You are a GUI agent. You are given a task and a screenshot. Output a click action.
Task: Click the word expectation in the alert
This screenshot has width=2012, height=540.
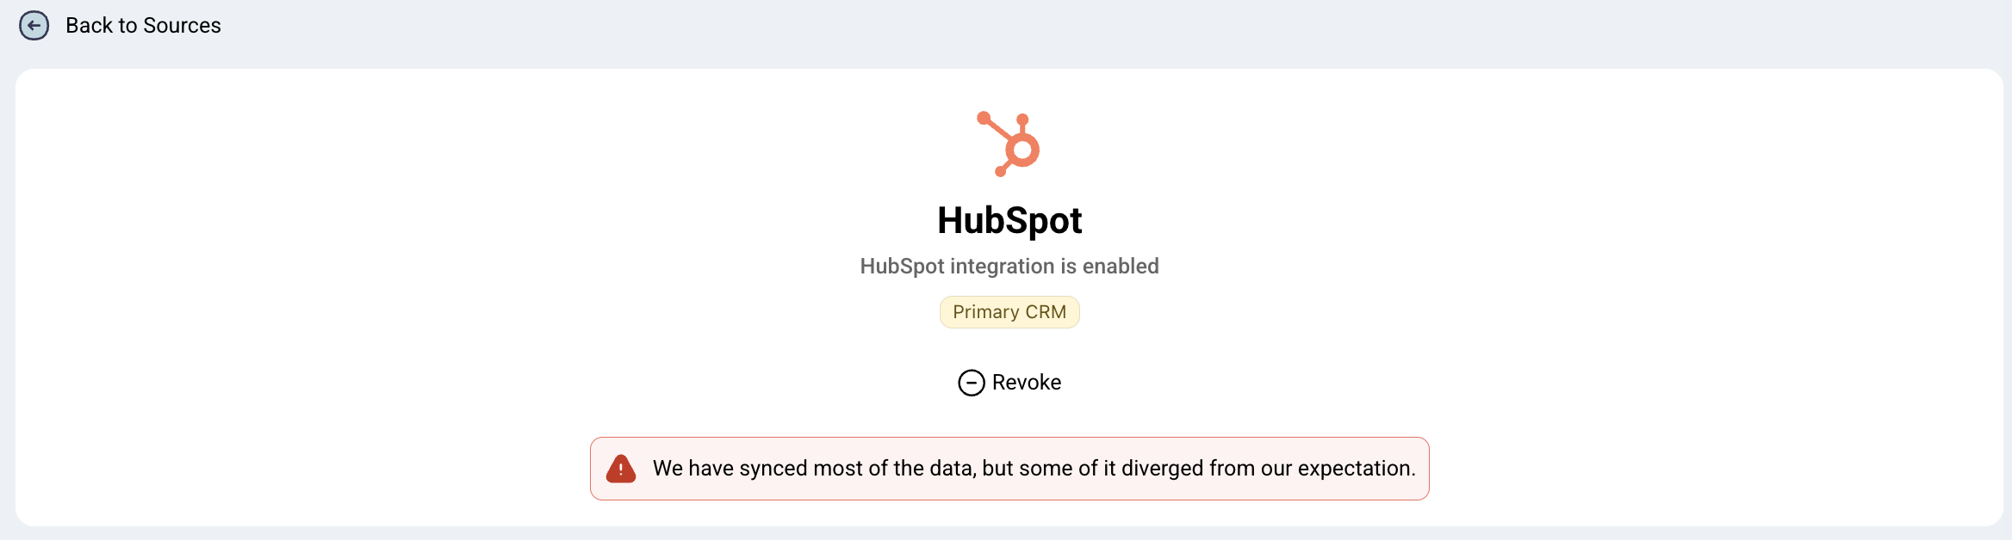click(1356, 469)
